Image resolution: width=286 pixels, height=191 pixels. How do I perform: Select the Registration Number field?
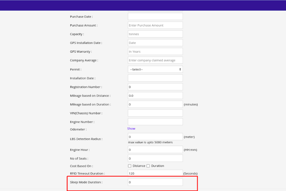tap(155, 87)
